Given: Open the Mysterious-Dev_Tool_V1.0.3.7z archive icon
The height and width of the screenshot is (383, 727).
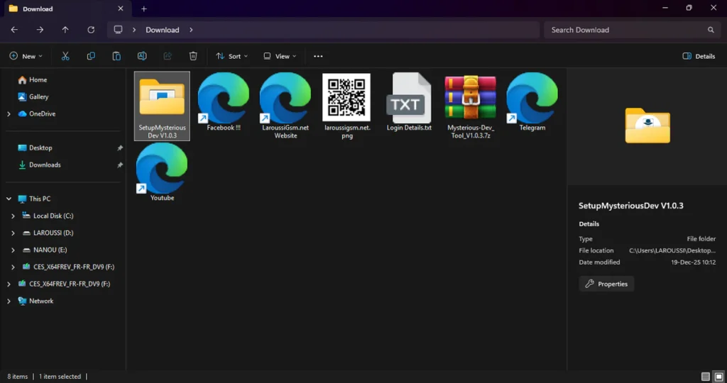Looking at the screenshot, I should [469, 97].
